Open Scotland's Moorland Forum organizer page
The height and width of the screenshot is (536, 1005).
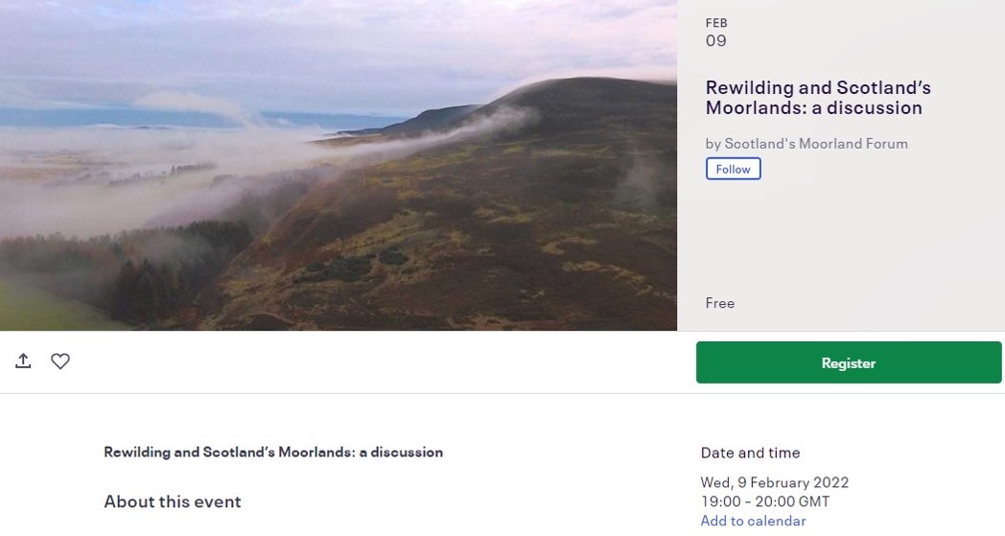(815, 144)
